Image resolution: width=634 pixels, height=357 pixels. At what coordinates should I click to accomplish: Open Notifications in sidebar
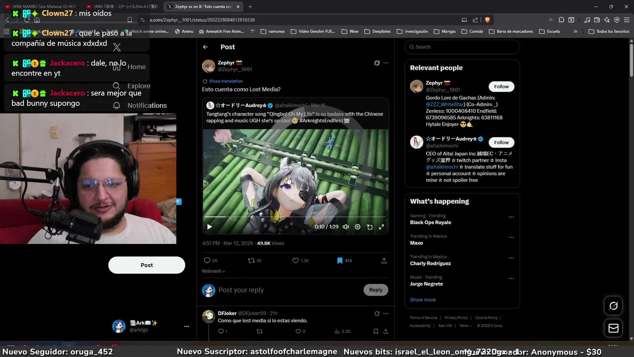click(x=140, y=106)
